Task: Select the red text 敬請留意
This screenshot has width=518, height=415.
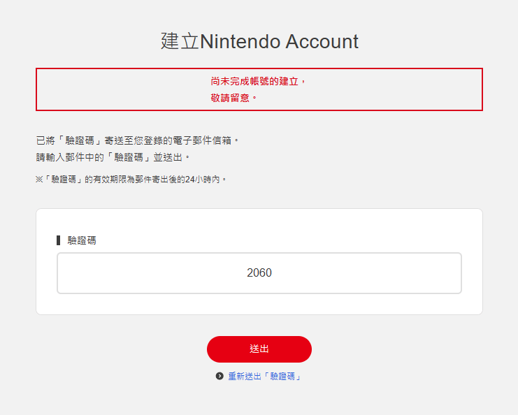Action: [230, 98]
